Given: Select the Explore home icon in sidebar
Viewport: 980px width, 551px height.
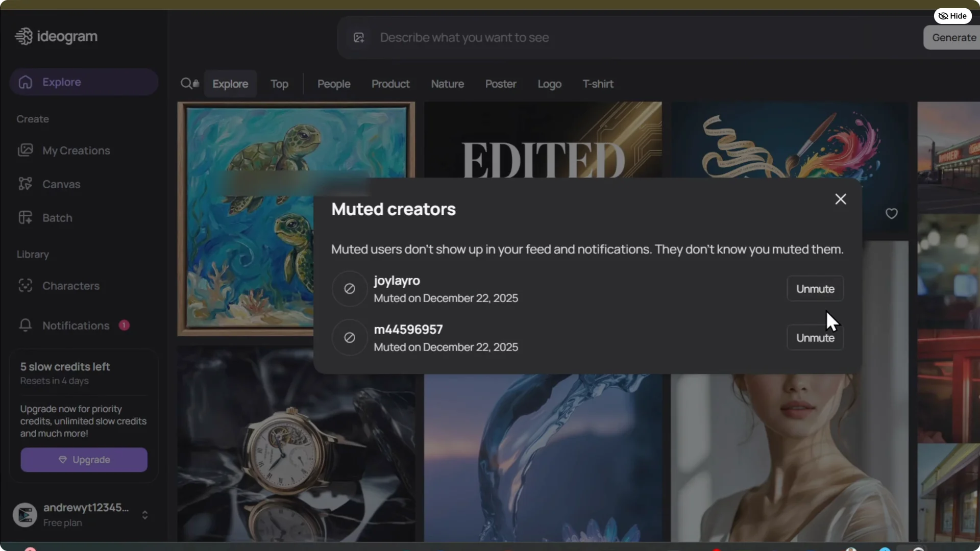Looking at the screenshot, I should pos(25,82).
